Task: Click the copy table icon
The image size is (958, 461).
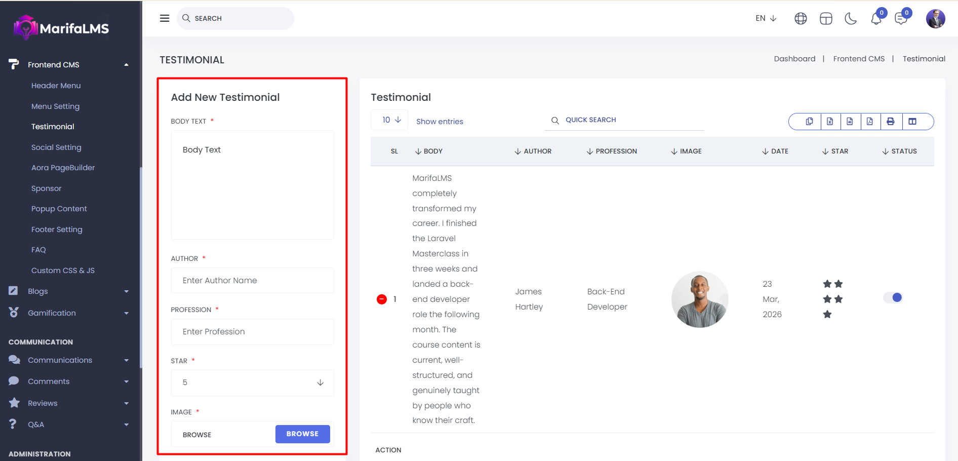Action: coord(809,122)
